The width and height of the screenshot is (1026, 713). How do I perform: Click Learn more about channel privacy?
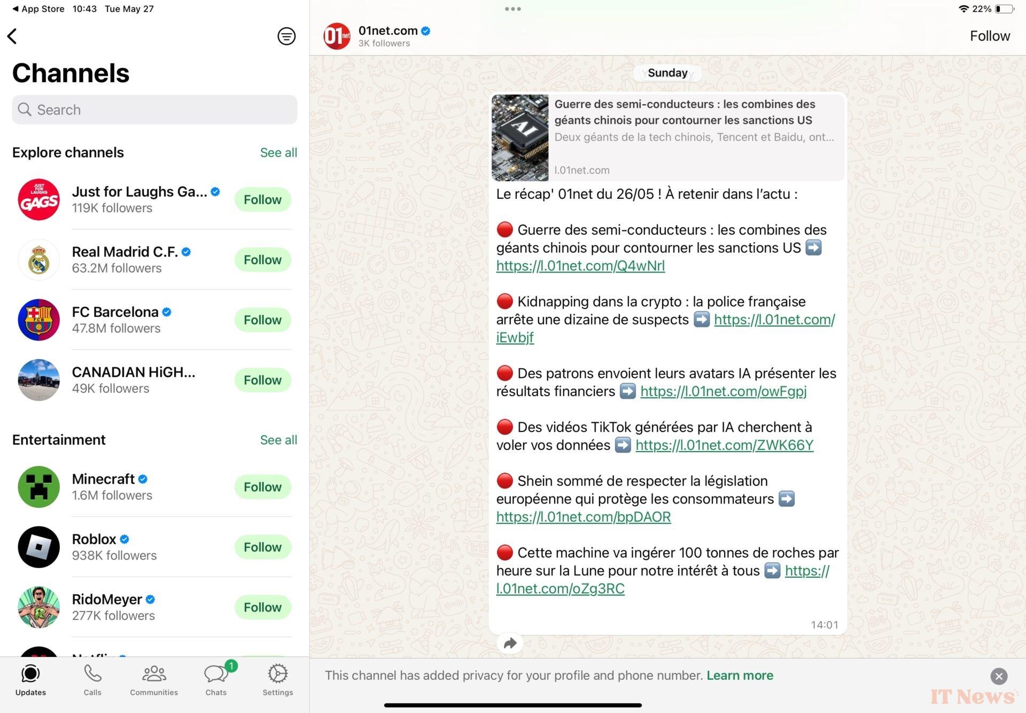(x=740, y=676)
